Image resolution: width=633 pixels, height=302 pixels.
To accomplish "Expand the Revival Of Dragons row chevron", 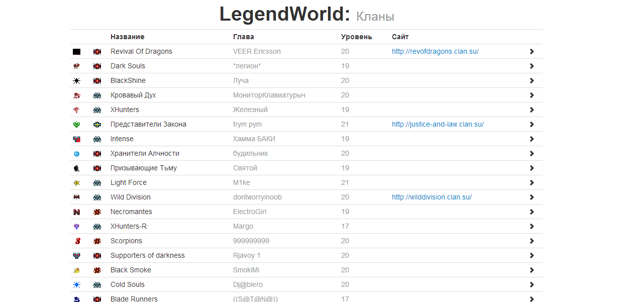I will tap(532, 52).
